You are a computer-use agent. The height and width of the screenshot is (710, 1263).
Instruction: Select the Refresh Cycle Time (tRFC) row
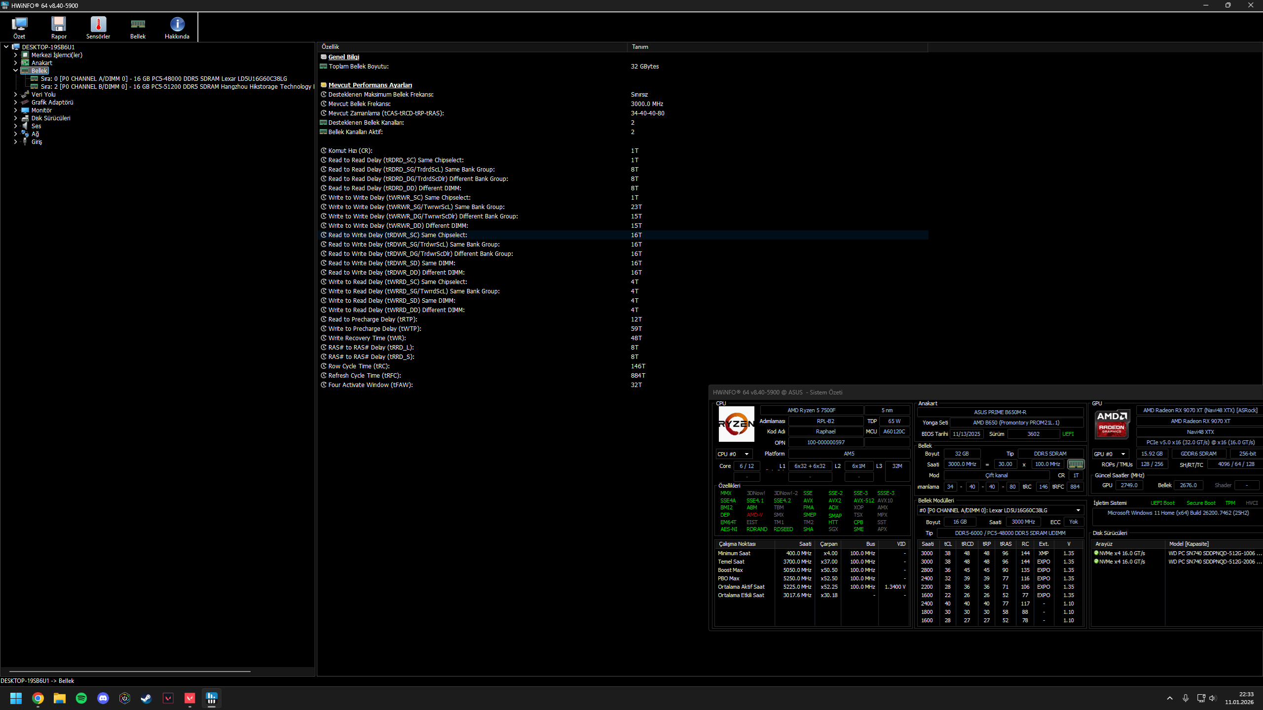(x=623, y=375)
